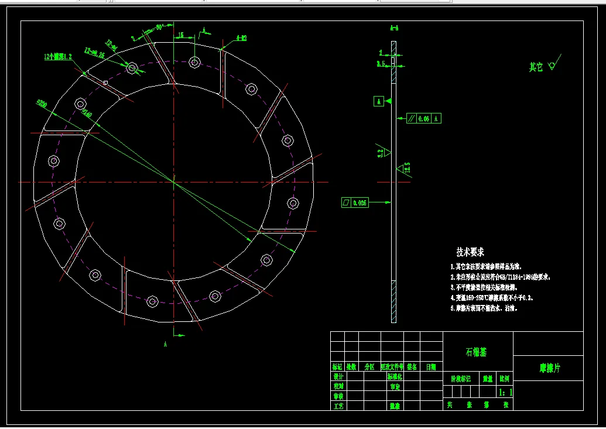Select the boxed datum A symbol on section view
This screenshot has height=429, width=606.
pos(379,101)
